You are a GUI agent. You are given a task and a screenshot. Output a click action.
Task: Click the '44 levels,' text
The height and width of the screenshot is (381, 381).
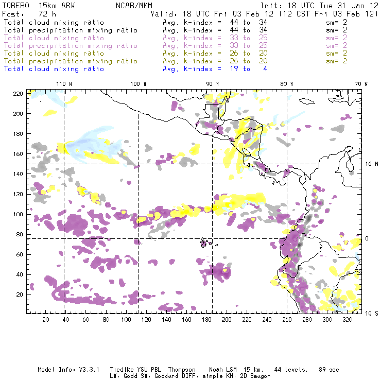coord(291,370)
